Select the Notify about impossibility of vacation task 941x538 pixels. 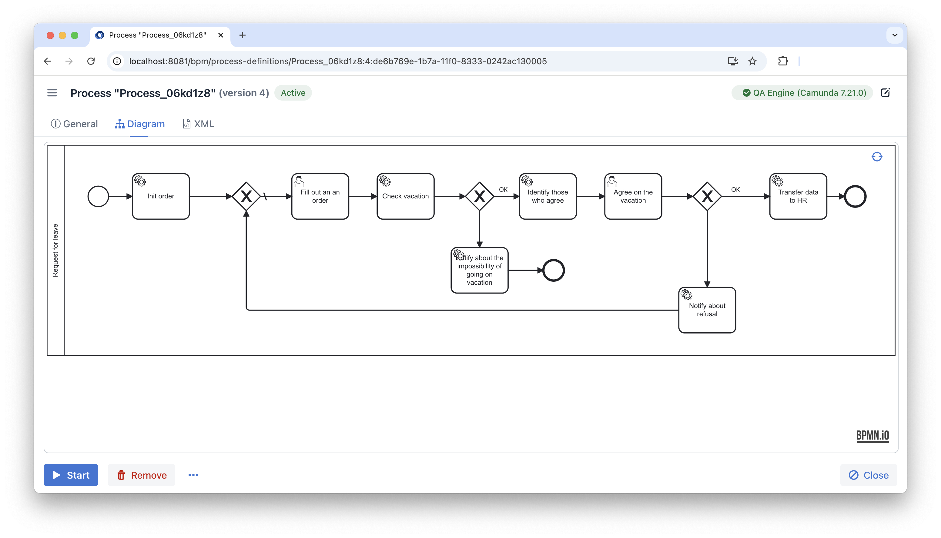point(480,271)
